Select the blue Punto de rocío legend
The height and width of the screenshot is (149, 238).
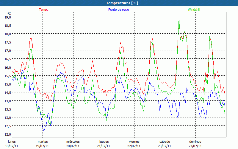pyautogui.click(x=118, y=10)
